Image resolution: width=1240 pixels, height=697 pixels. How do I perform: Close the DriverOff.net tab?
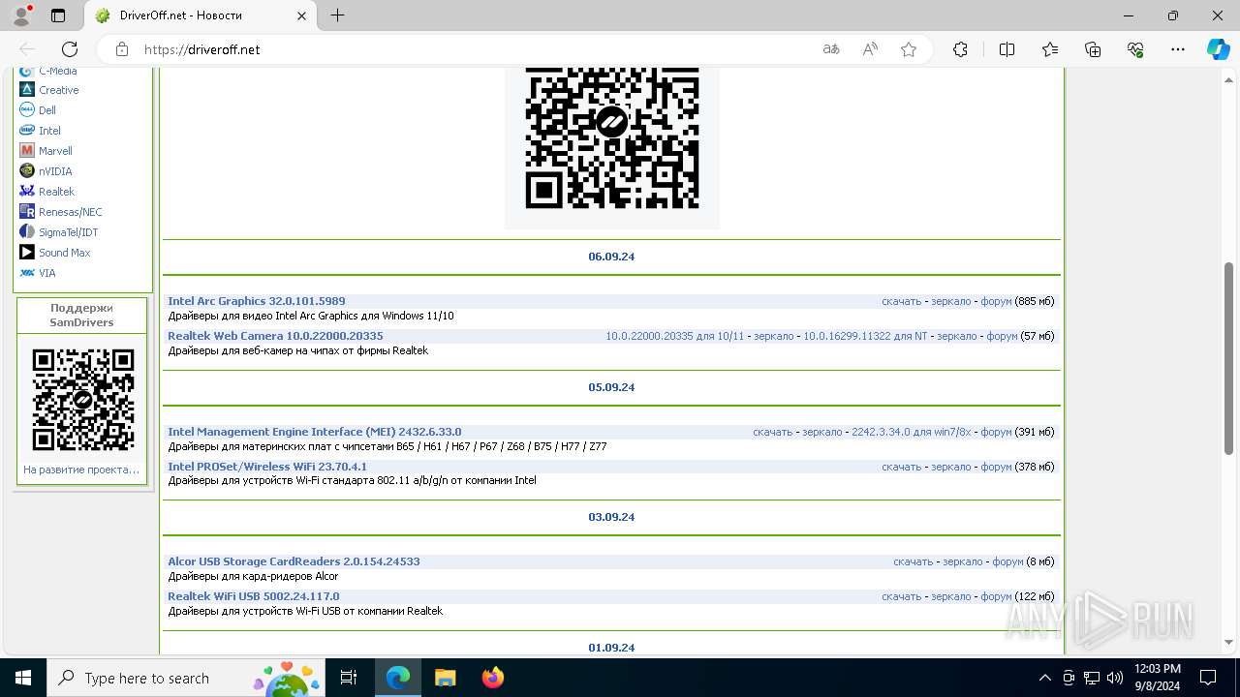[301, 15]
